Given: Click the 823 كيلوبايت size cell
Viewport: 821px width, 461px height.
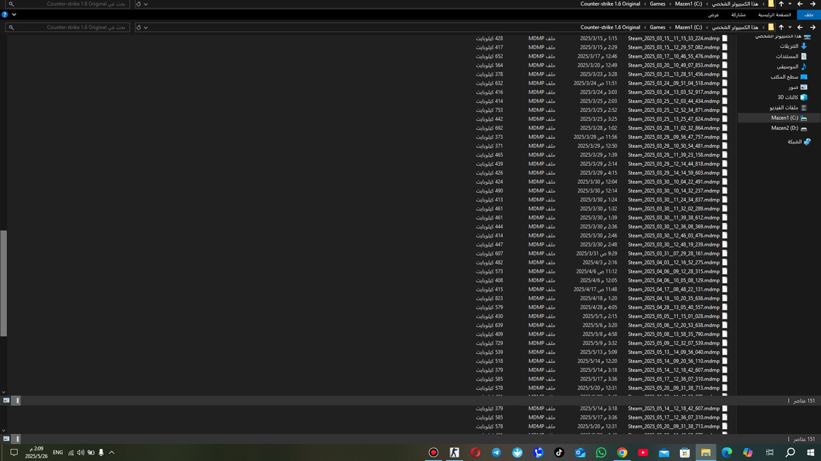Looking at the screenshot, I should 489,298.
